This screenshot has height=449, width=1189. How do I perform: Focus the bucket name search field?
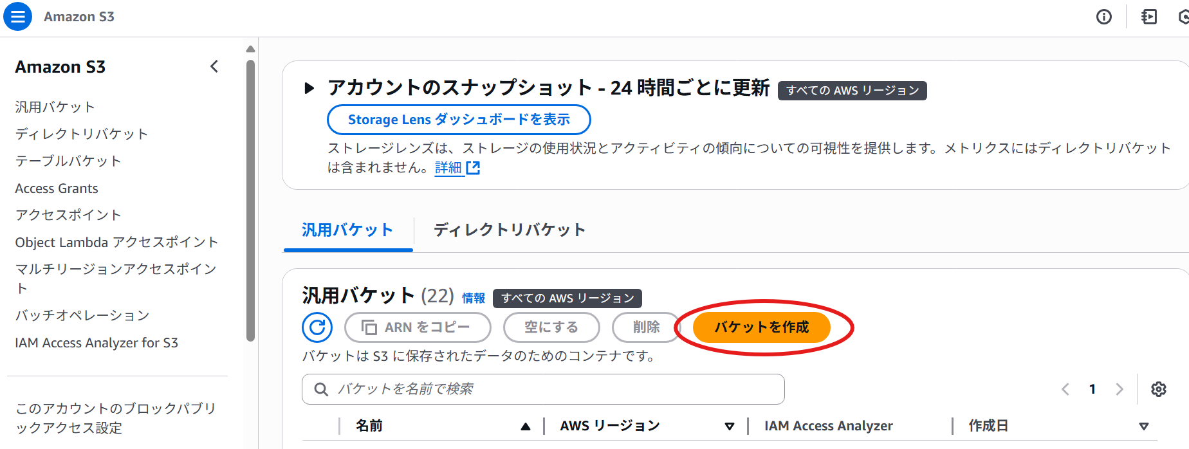pyautogui.click(x=543, y=389)
